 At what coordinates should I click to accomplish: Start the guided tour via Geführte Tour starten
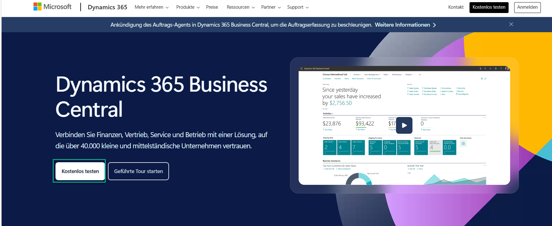138,171
